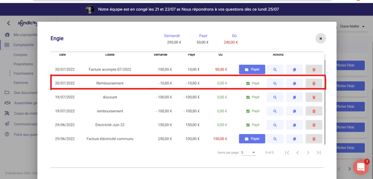This screenshot has height=179, width=373.
Task: Click the Foire aux questions help icon
Action: pos(7,134)
